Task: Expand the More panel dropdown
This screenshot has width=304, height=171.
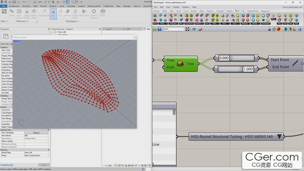Action: tap(4, 21)
